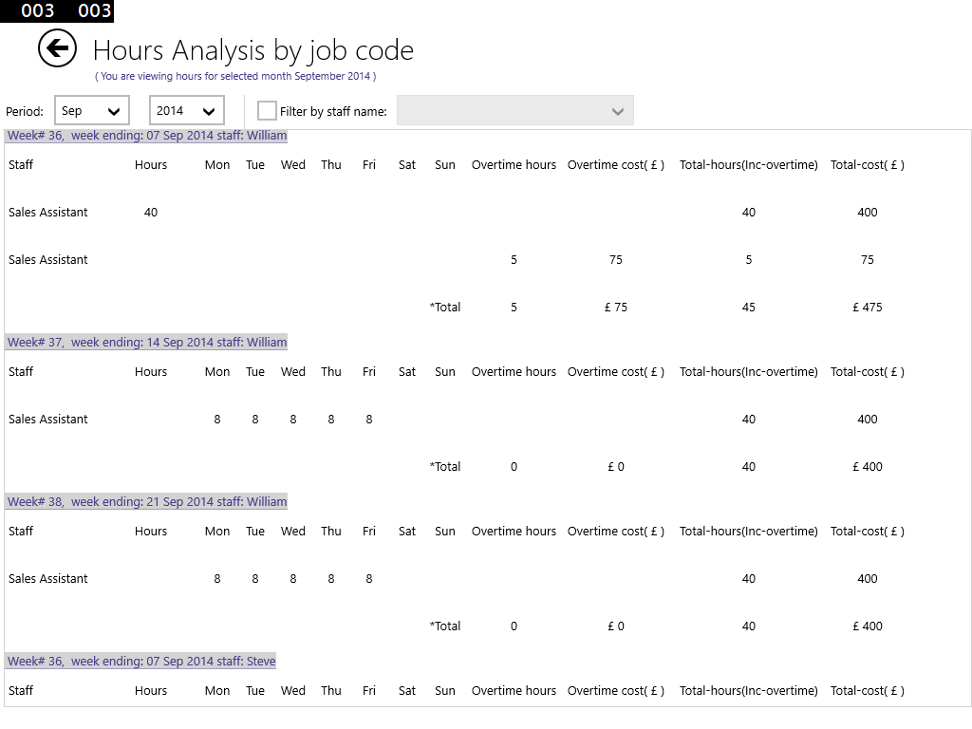Select Week 38 William group header
Viewport: 972px width, 729px height.
[x=147, y=502]
